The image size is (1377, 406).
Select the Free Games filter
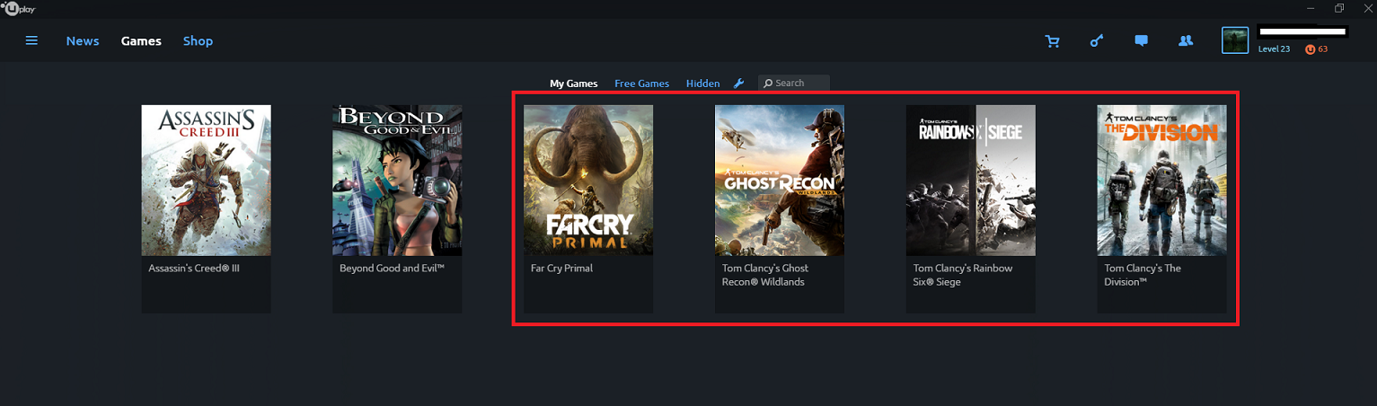tap(641, 83)
